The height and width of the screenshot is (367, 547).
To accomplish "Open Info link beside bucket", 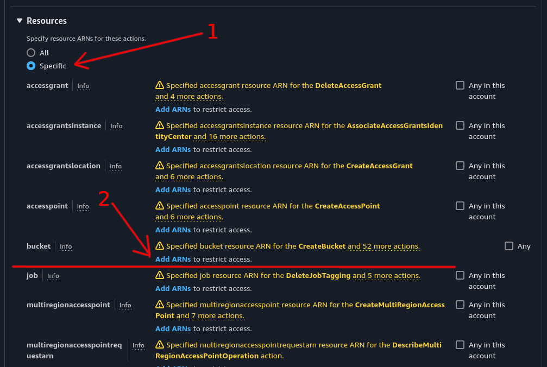I will pos(66,246).
